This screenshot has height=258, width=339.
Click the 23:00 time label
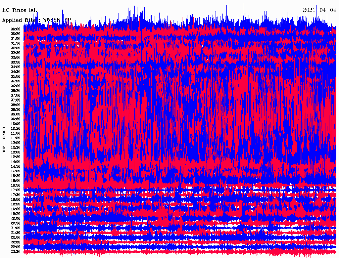coord(16,247)
